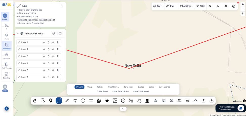
Task: Pick the location pin marker tool
Action: (51, 101)
